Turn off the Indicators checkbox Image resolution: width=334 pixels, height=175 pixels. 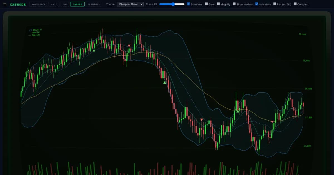(x=257, y=4)
